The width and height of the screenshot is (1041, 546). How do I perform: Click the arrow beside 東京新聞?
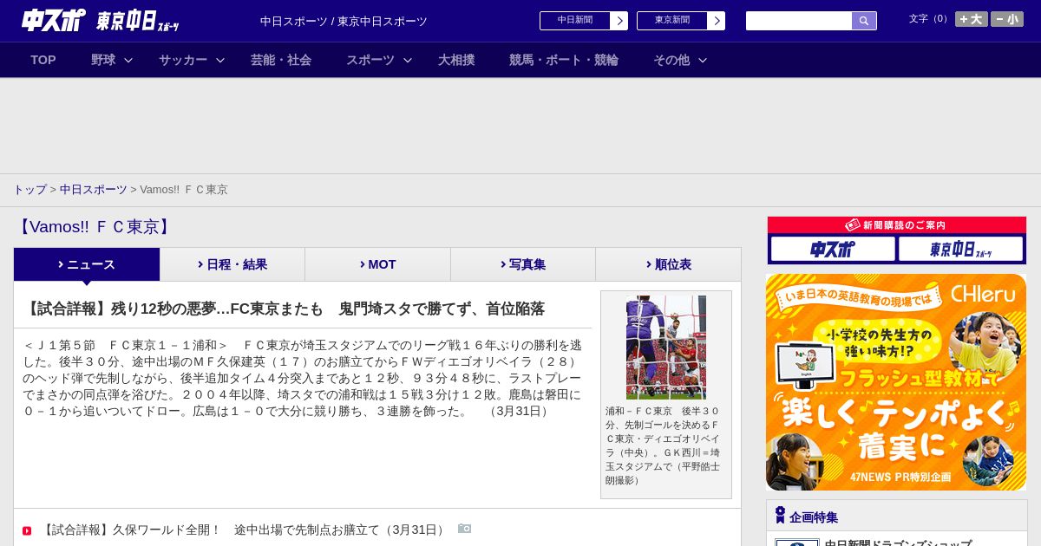tap(717, 21)
